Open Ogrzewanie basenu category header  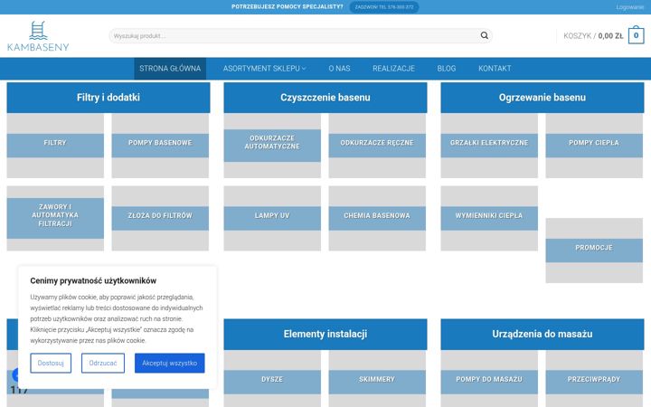pos(542,98)
